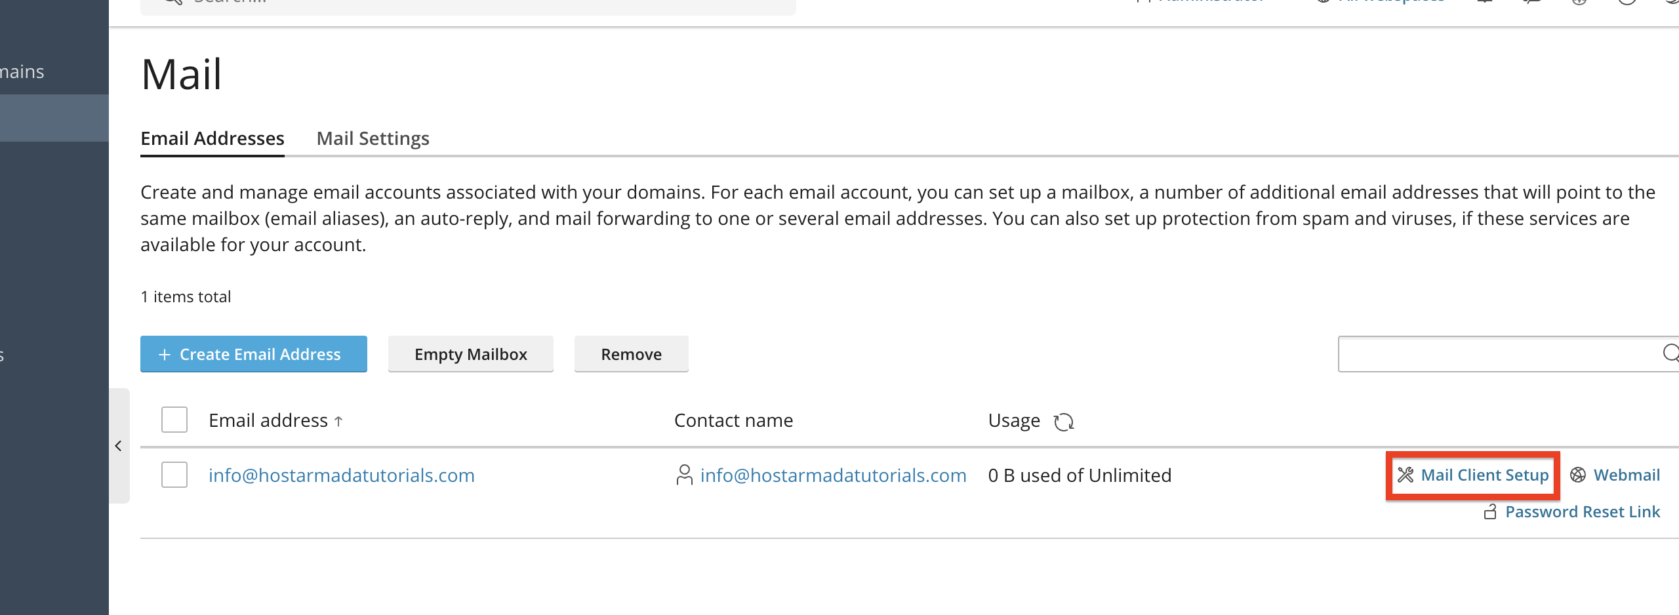Open the info@hostarmadatutorials.com email address link
Viewport: 1679px width, 615px height.
click(342, 475)
